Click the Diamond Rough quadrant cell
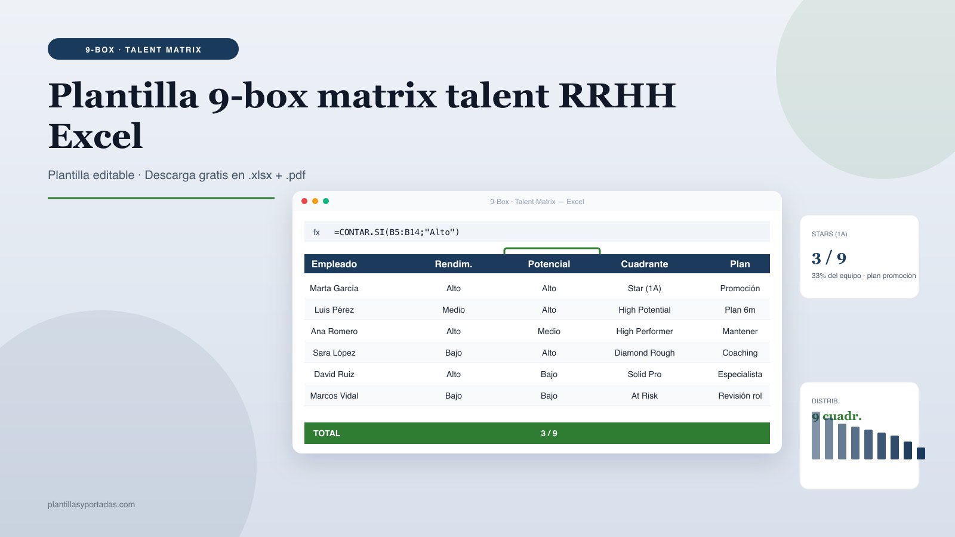Screen dimensions: 955x537 pyautogui.click(x=645, y=353)
